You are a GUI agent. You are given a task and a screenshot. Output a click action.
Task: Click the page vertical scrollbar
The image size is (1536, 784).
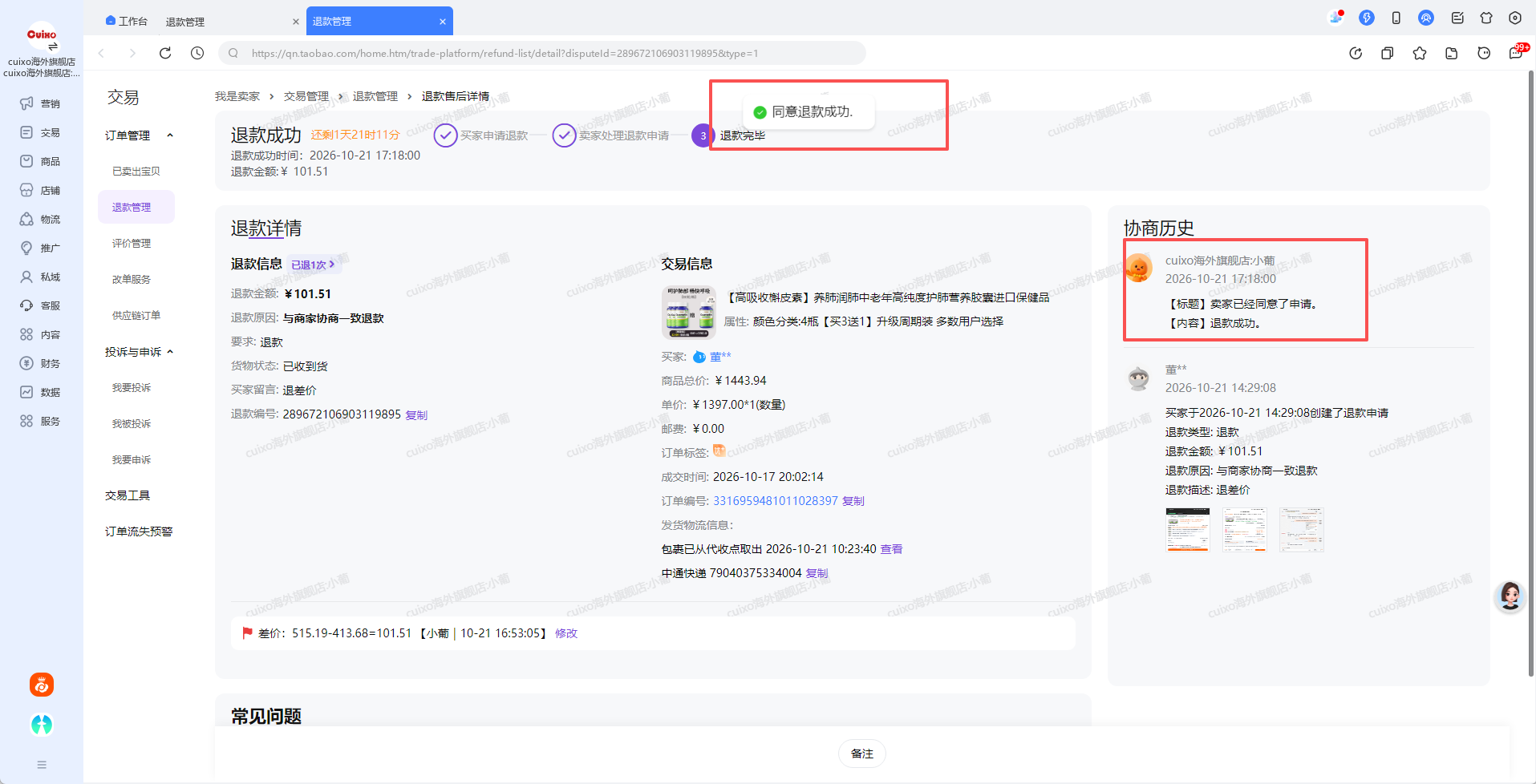[1531, 374]
